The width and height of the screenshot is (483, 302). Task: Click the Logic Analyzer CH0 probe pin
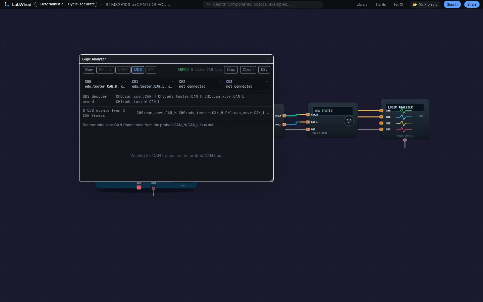point(381,110)
